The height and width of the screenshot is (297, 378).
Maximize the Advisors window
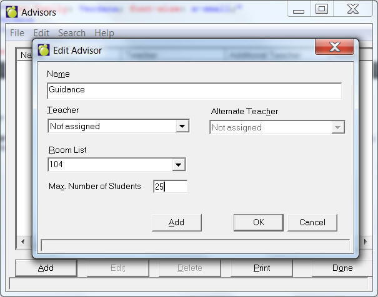(x=321, y=9)
